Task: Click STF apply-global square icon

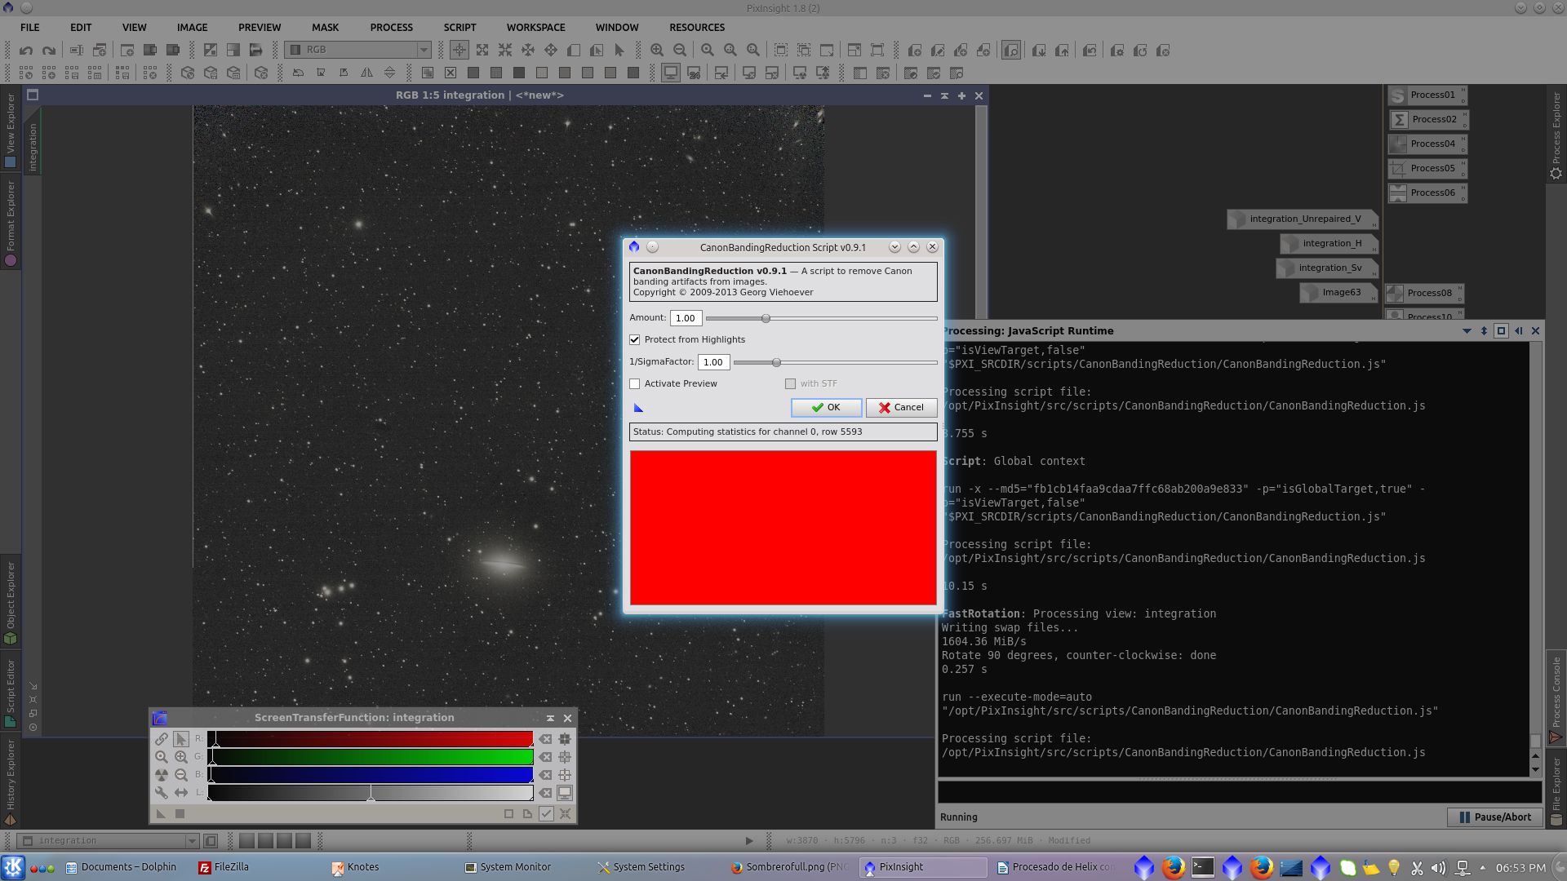Action: pos(180,814)
